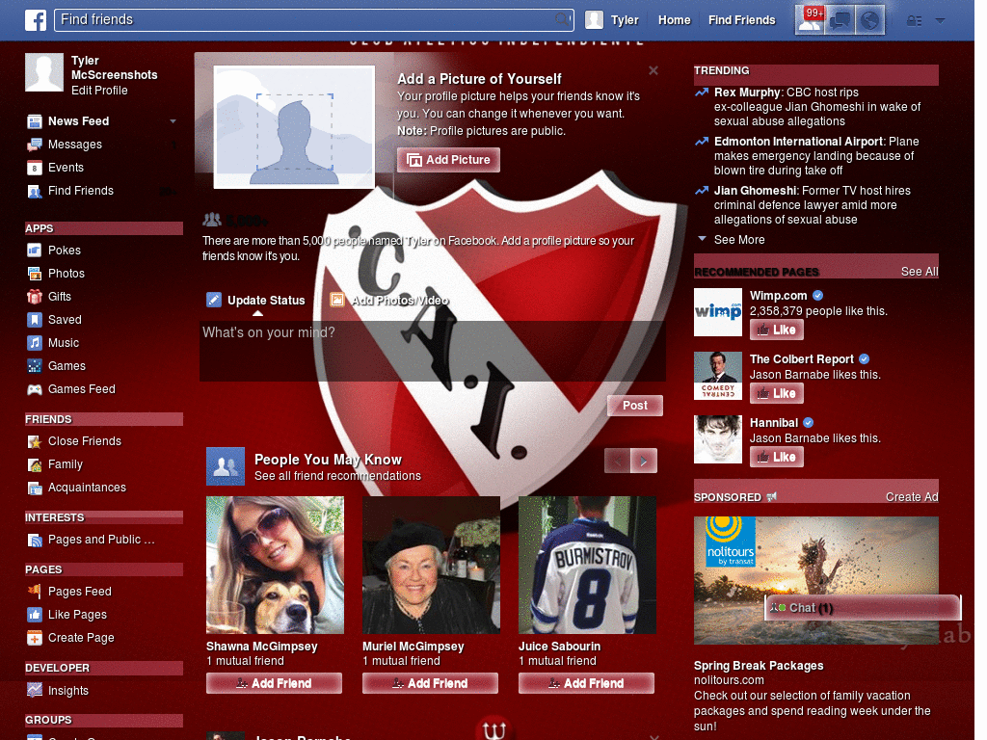Open Edmonton International Airport trending story

tap(816, 156)
